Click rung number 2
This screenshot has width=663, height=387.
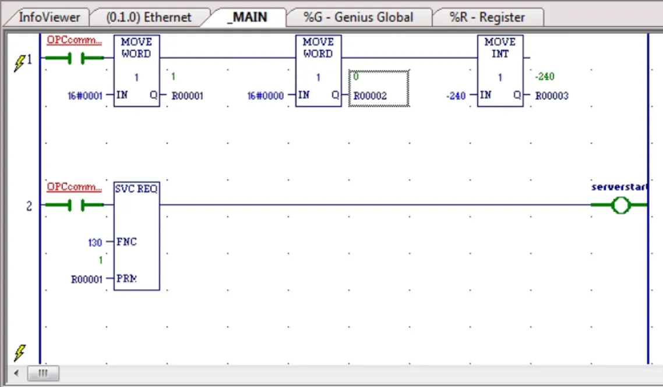click(29, 206)
